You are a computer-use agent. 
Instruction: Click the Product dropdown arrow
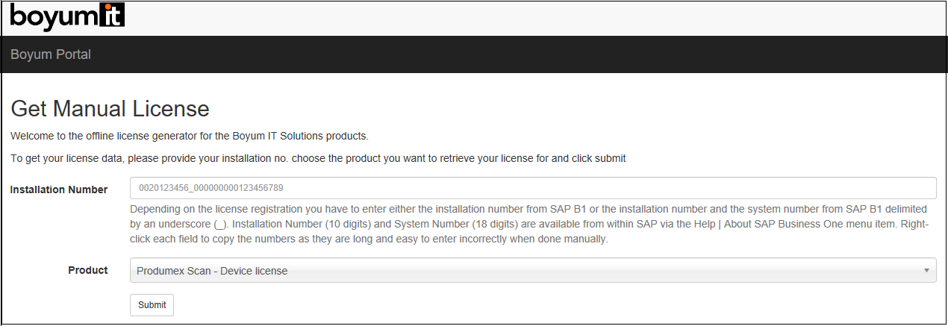(926, 271)
